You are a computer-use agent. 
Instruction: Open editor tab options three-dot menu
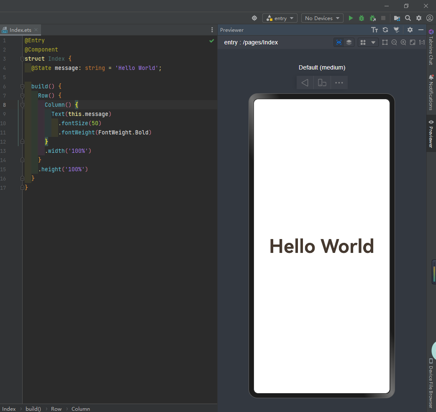[x=212, y=30]
